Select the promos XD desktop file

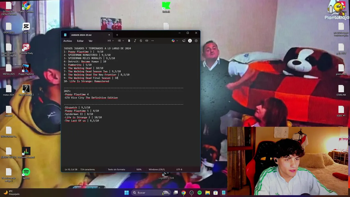pos(341,69)
